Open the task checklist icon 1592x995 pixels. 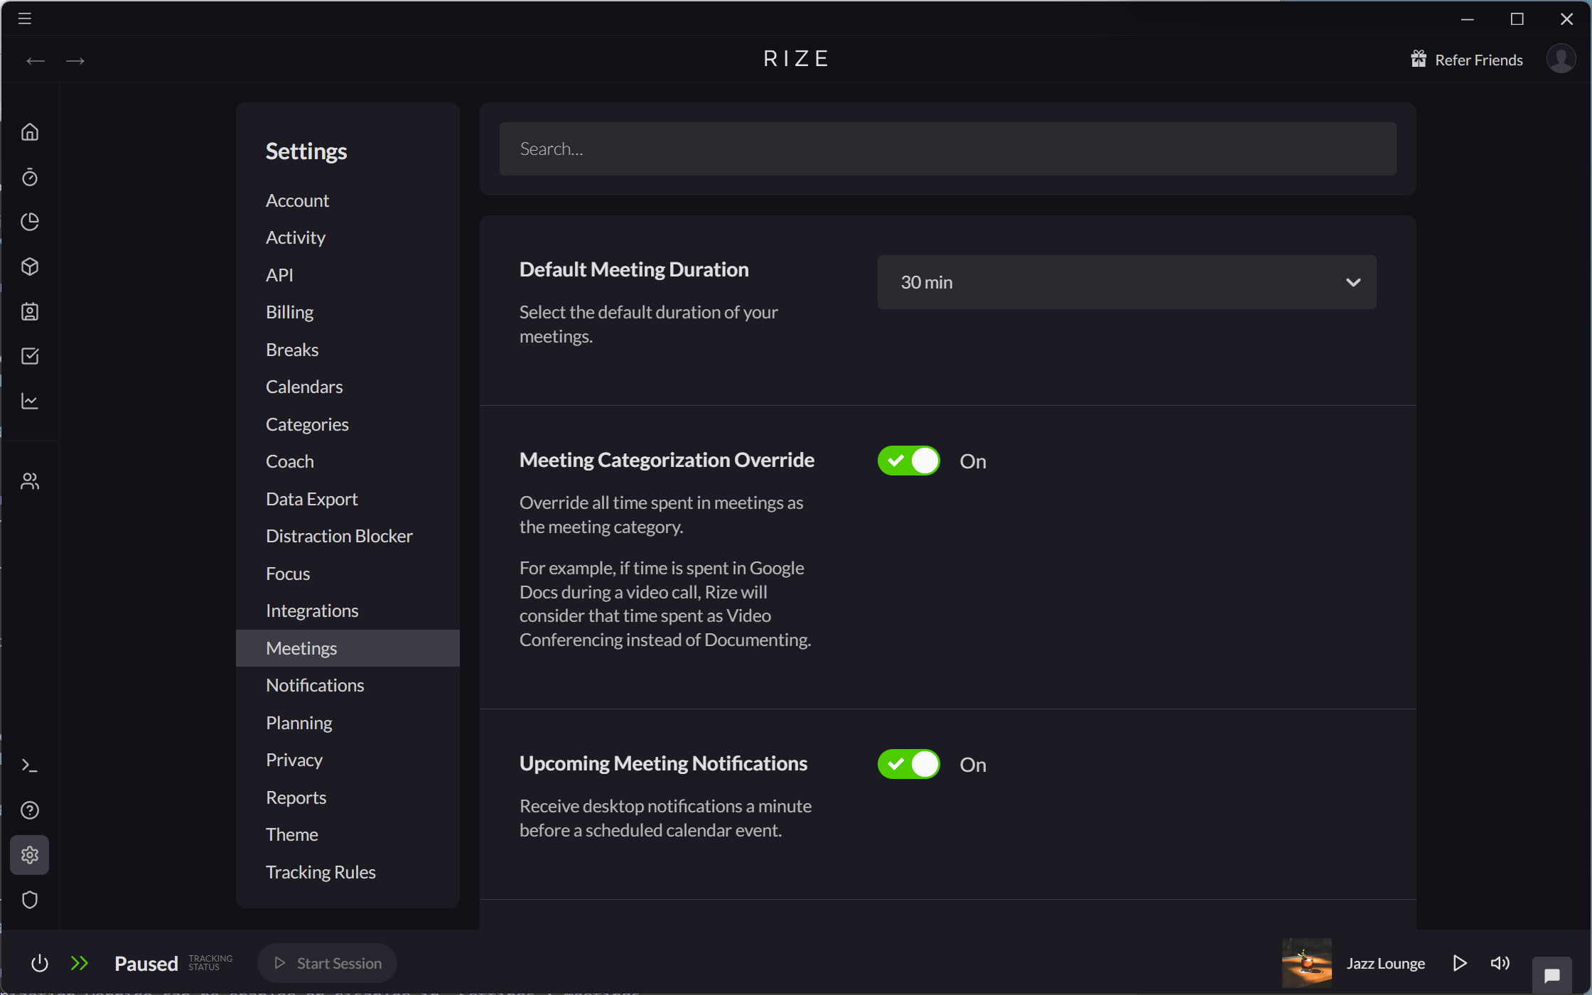(30, 356)
